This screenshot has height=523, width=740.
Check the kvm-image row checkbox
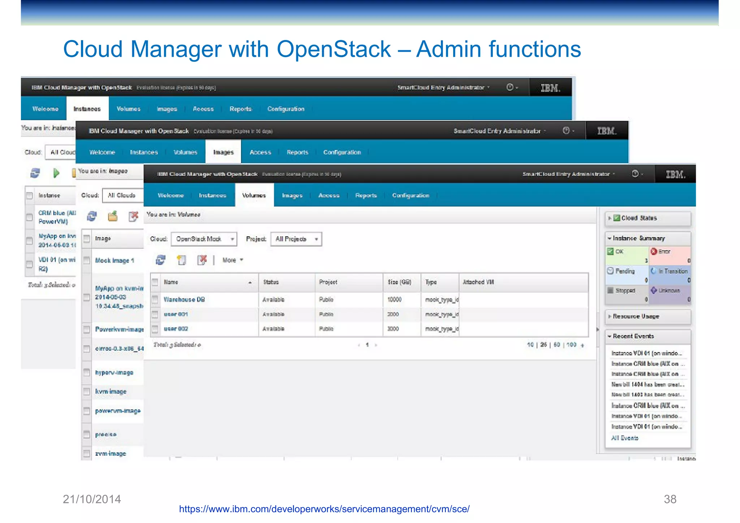(87, 392)
